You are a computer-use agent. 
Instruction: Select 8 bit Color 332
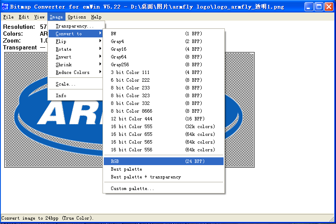(164, 103)
